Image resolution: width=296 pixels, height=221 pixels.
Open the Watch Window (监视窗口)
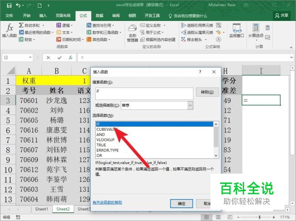pos(236,31)
